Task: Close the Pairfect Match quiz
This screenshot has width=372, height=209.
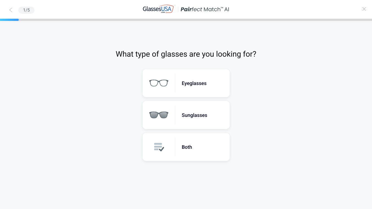Action: 364,9
